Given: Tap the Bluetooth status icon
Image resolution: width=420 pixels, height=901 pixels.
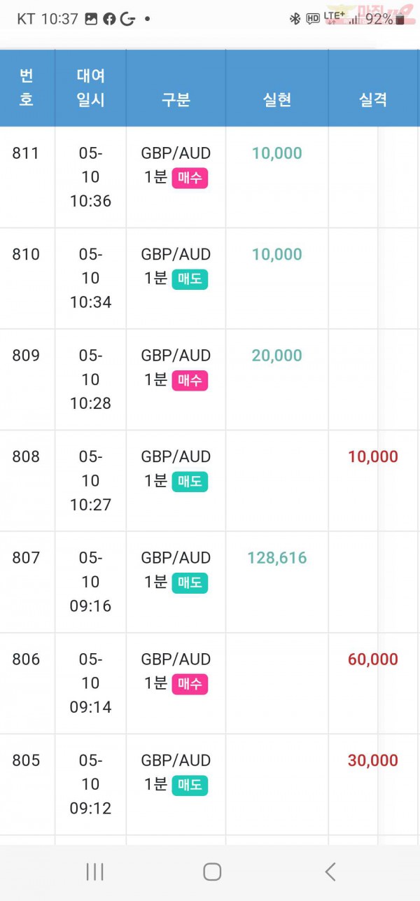Looking at the screenshot, I should click(295, 20).
